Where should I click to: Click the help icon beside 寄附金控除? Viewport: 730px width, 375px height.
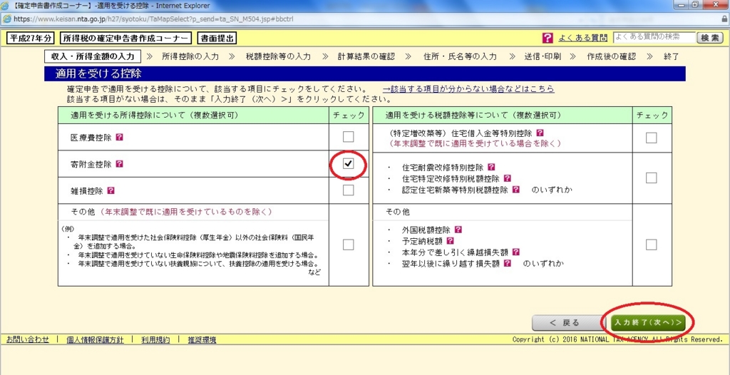(119, 164)
